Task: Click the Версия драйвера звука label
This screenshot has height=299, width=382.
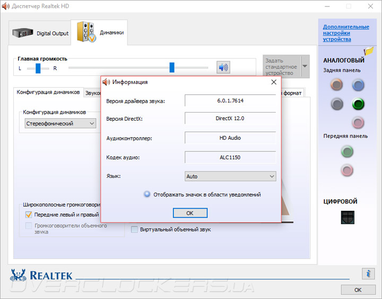Action: (x=135, y=101)
